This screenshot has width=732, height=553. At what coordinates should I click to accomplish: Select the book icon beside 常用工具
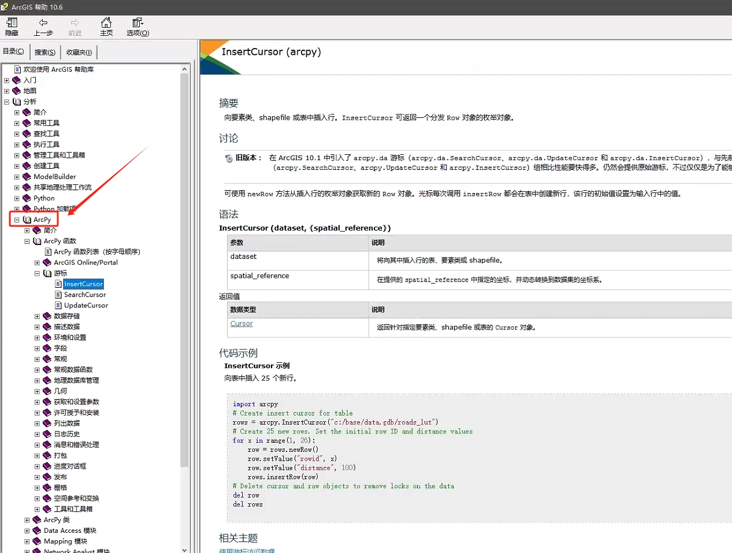(27, 123)
